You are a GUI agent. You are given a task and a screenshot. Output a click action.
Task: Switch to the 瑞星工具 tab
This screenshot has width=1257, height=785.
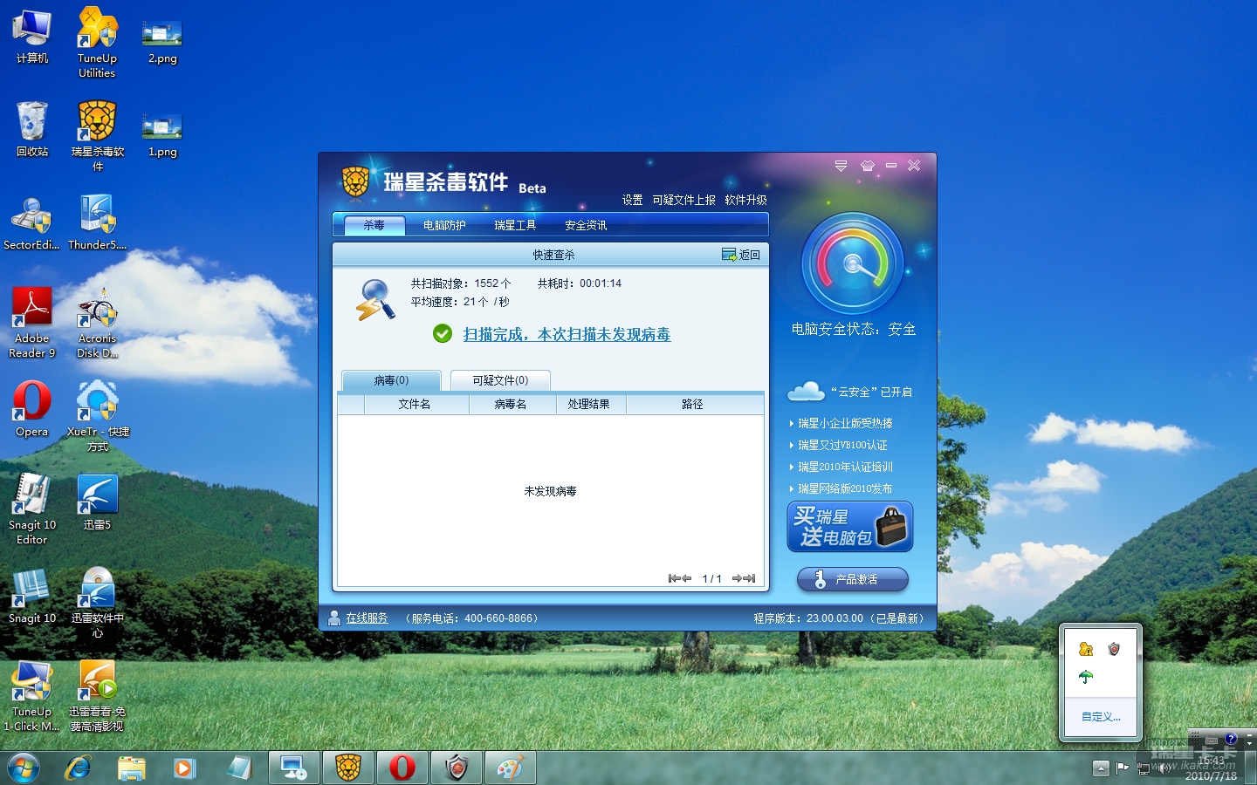coord(515,225)
